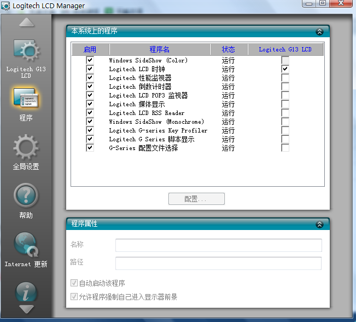The height and width of the screenshot is (322, 356).
Task: Check G13 LCD box for Logitech 性能监视器
Action: [285, 78]
